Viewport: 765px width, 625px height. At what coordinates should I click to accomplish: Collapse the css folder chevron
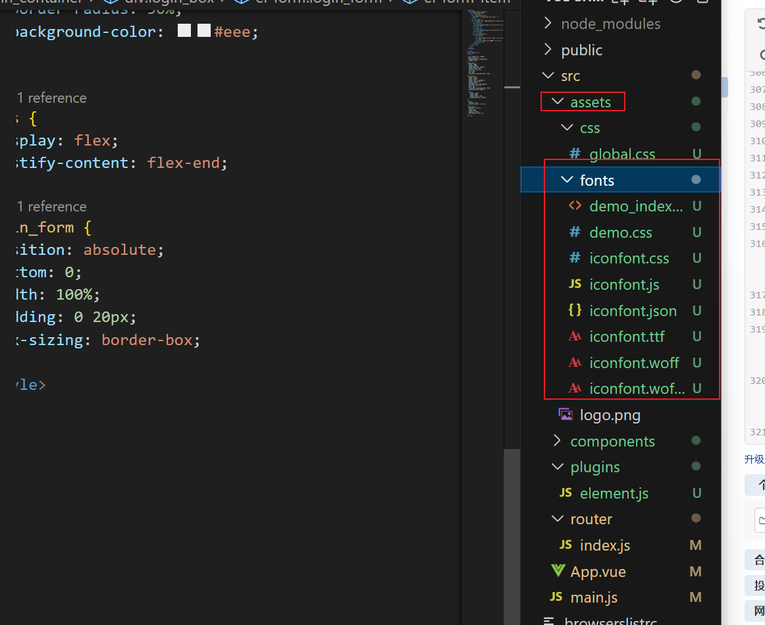pos(567,127)
